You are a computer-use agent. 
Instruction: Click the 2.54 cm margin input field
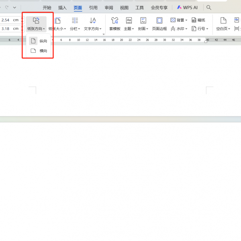[10, 20]
